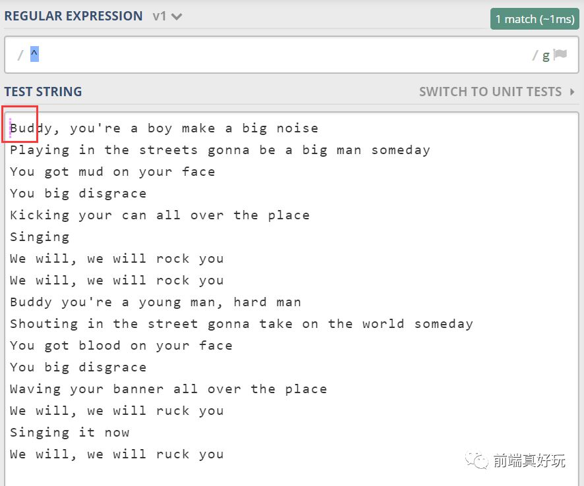Screen dimensions: 584x486
Task: Click the line 'Singing' in test string
Action: coord(40,236)
